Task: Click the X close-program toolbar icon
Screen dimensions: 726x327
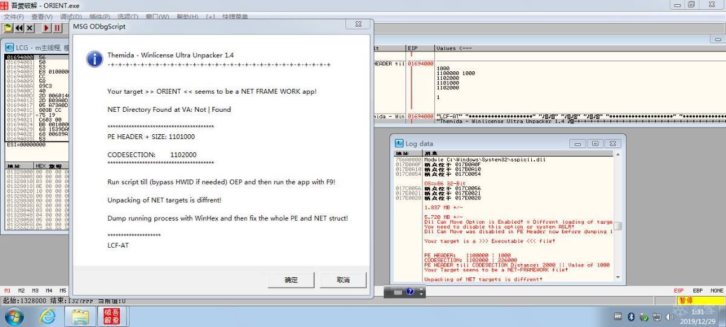Action: (30, 28)
